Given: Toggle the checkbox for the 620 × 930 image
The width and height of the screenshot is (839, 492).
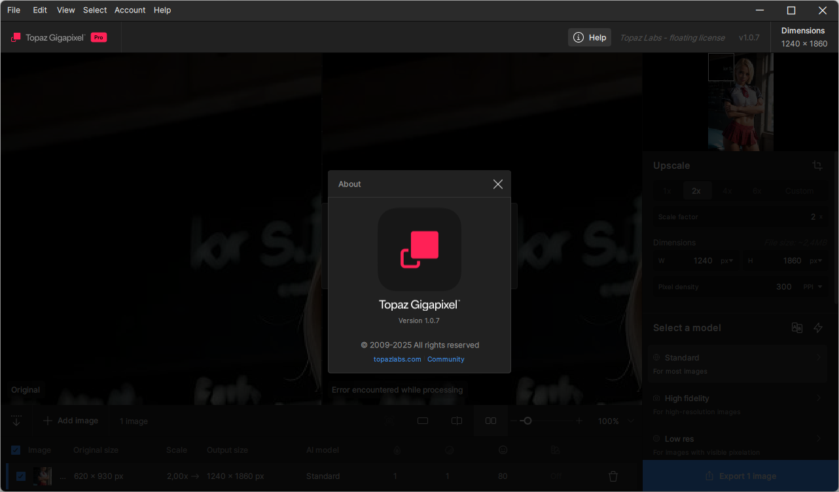Looking at the screenshot, I should pyautogui.click(x=21, y=476).
